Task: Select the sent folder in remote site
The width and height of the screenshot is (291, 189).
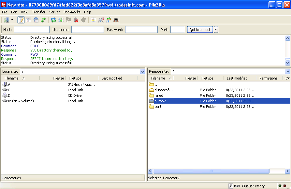Action: tap(158, 107)
